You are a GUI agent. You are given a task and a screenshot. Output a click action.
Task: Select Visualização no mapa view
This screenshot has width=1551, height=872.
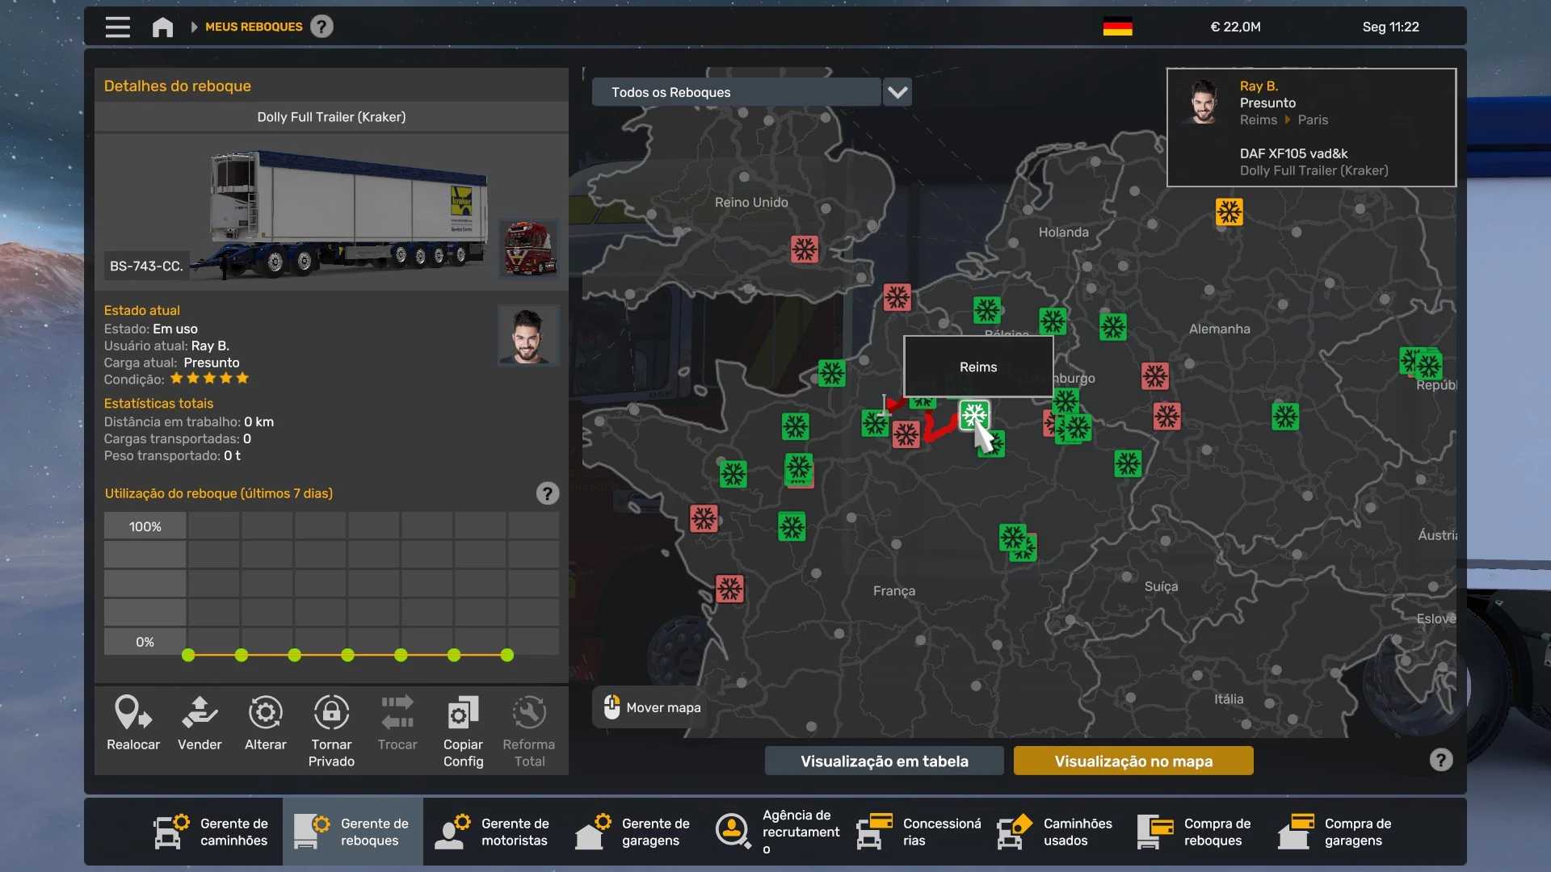click(x=1133, y=761)
